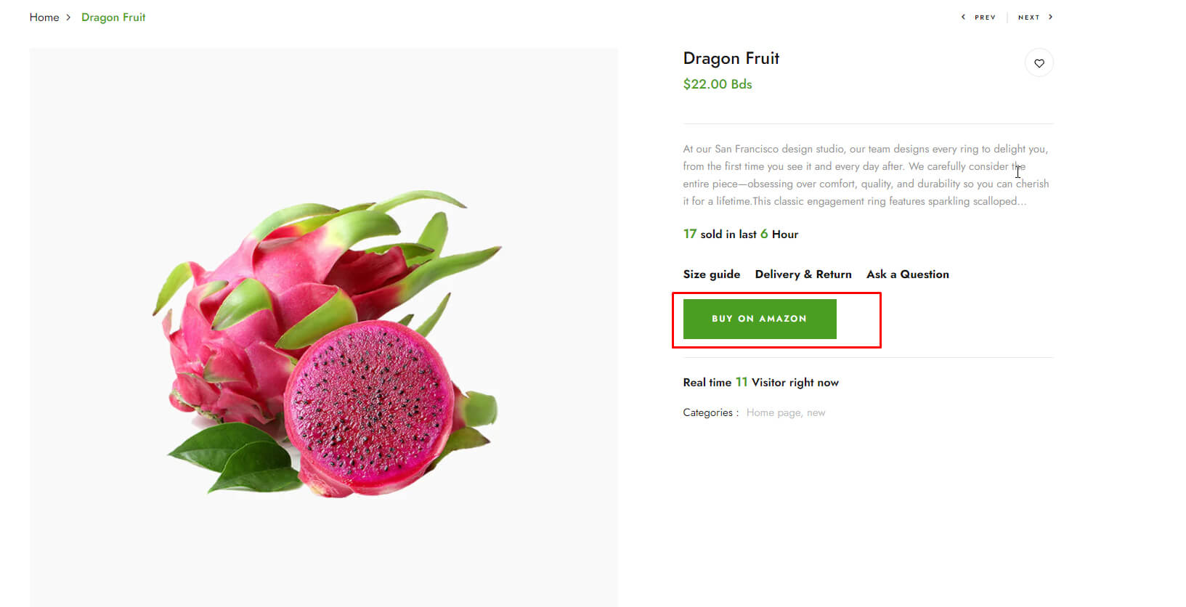Open the Home page category link

coord(774,412)
